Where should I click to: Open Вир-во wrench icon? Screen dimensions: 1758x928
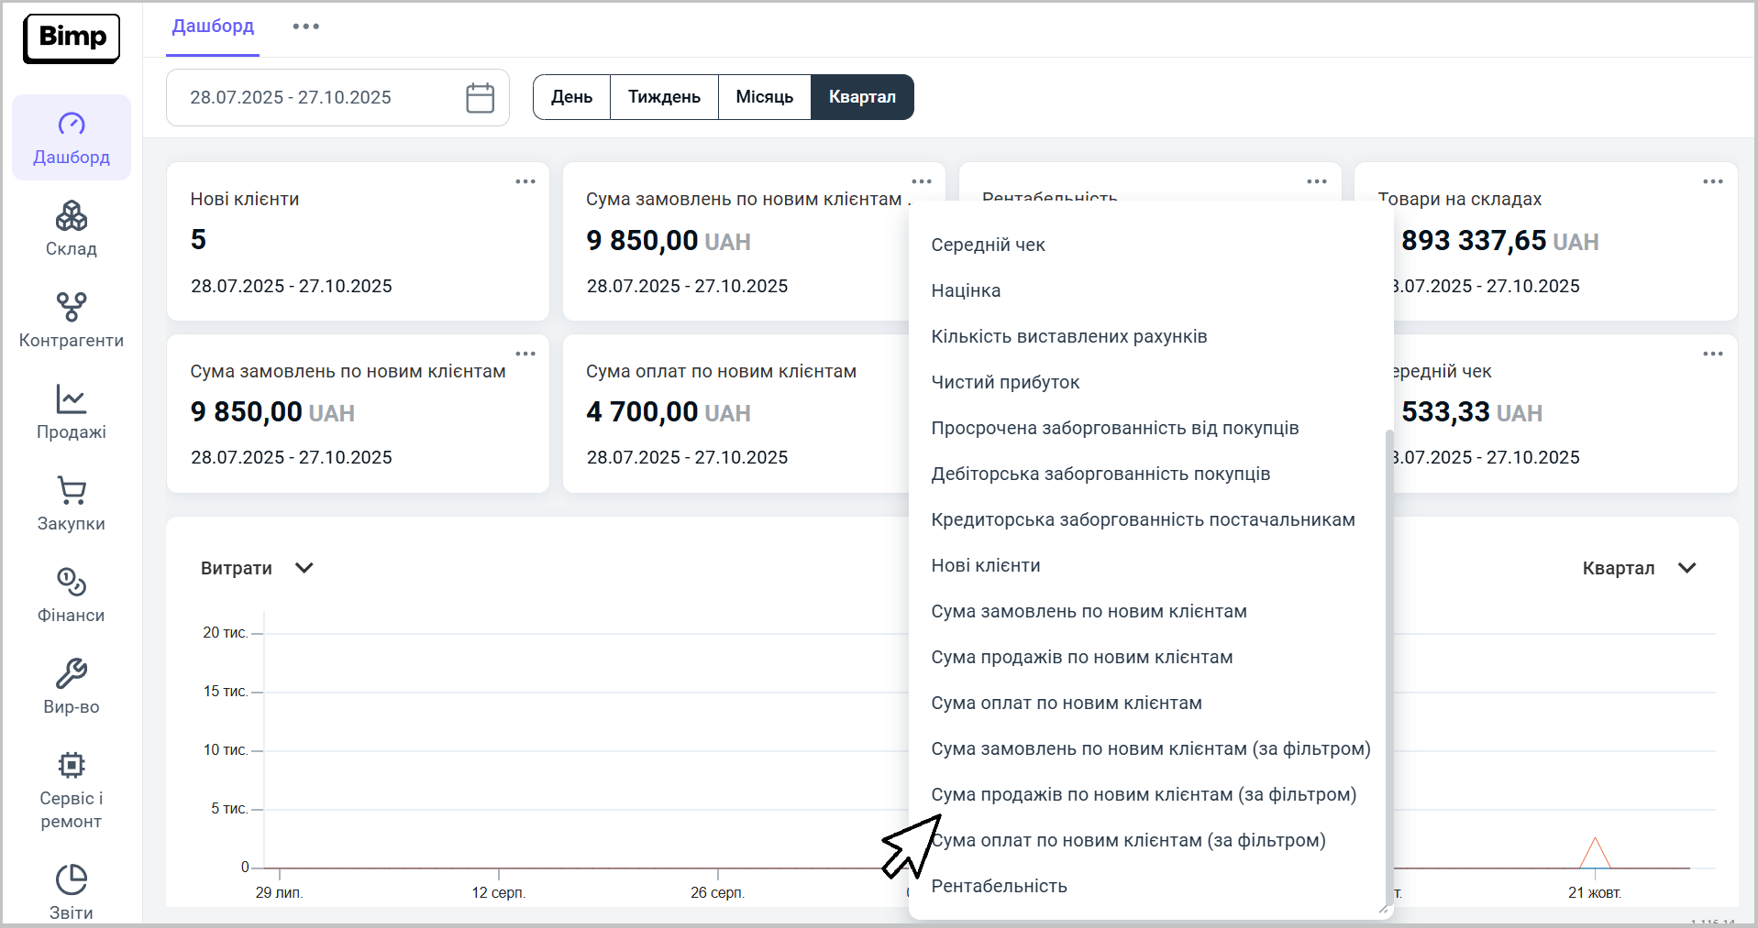coord(71,674)
